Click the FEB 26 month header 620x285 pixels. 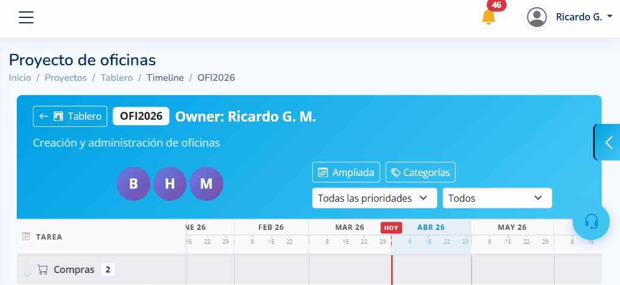pyautogui.click(x=271, y=228)
